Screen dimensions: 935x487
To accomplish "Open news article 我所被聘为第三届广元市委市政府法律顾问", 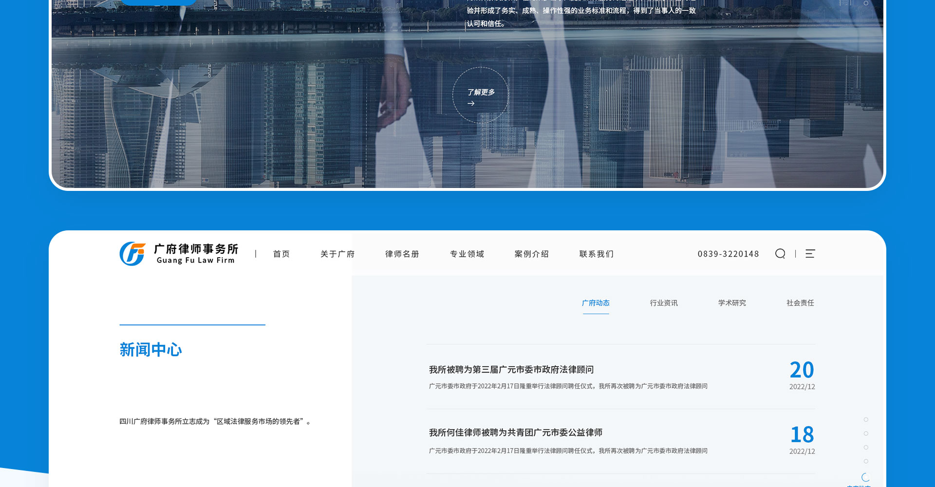I will click(x=511, y=370).
